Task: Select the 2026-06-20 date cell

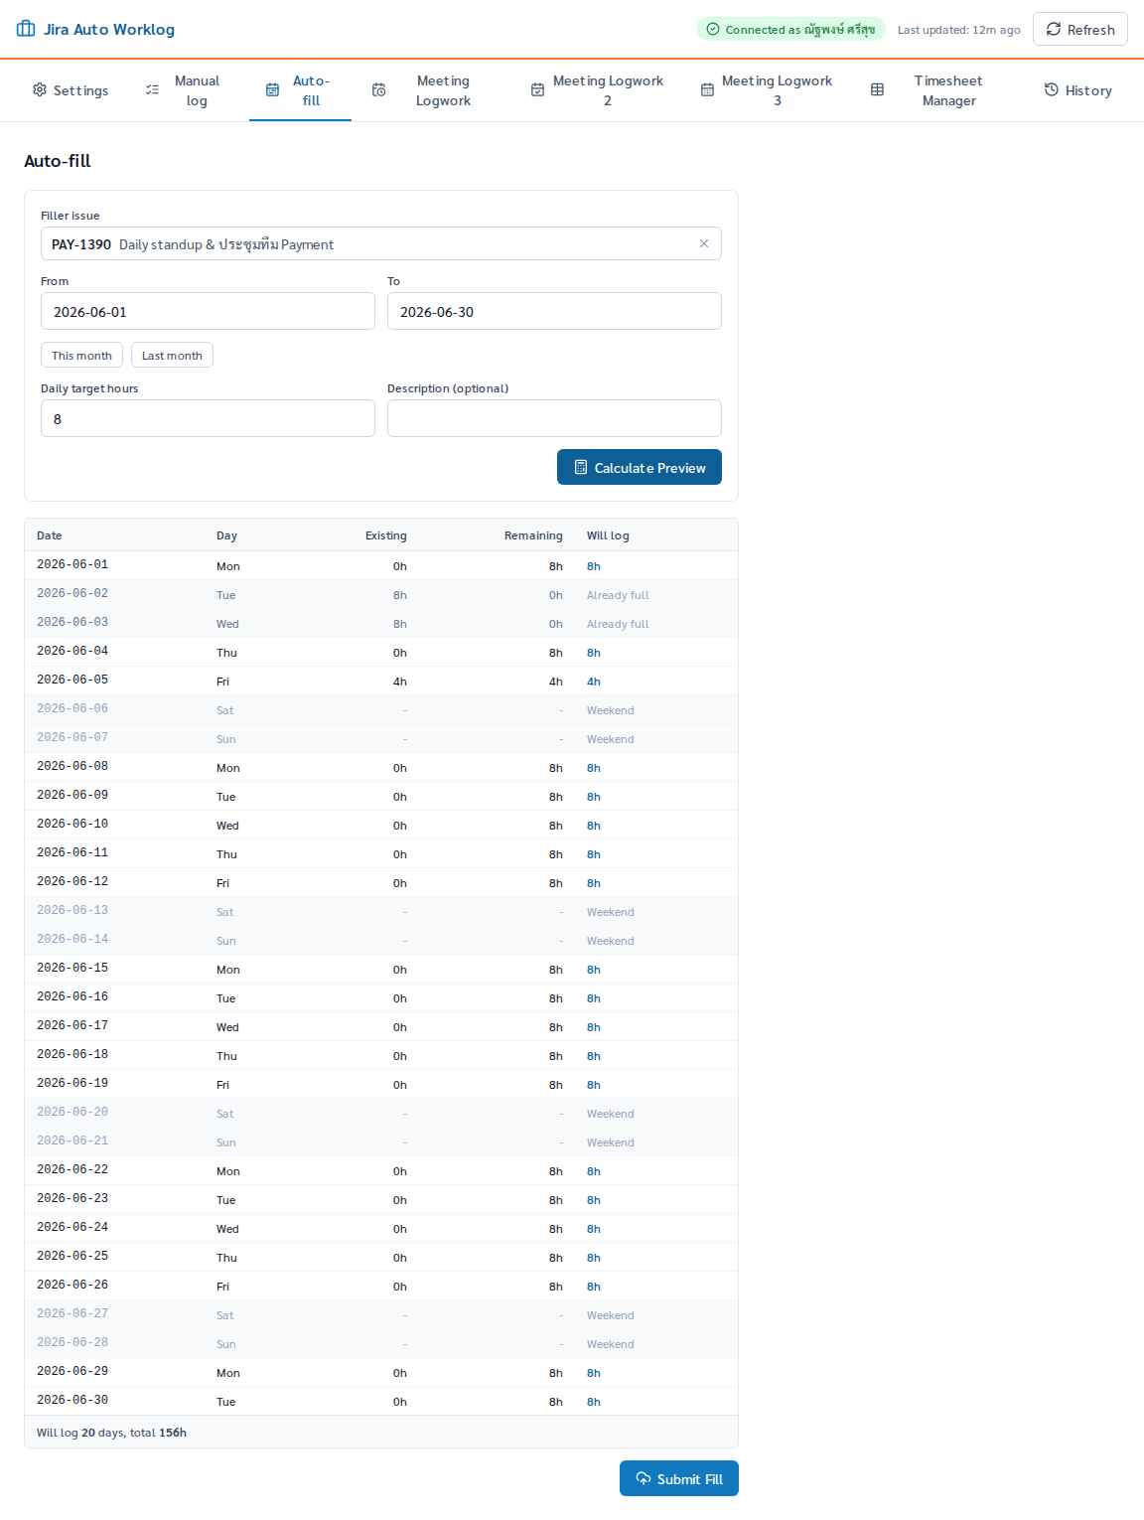Action: 72,1112
